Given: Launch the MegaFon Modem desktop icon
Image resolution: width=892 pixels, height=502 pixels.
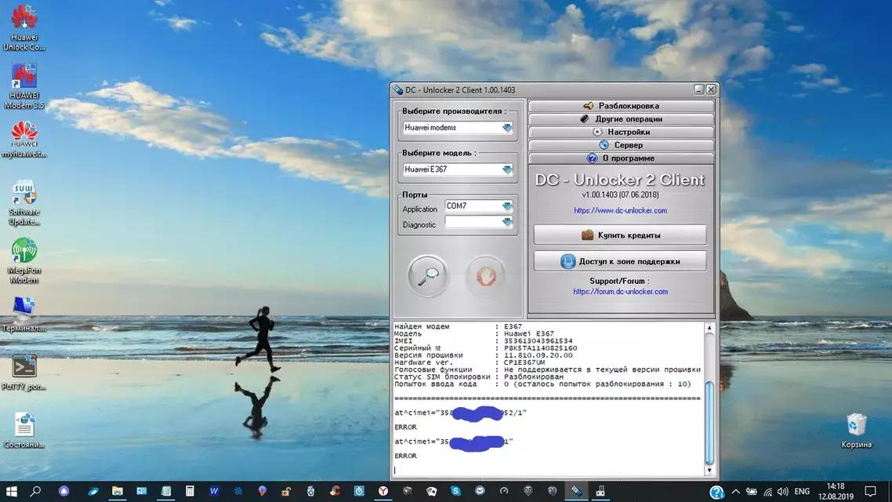Looking at the screenshot, I should [x=24, y=253].
